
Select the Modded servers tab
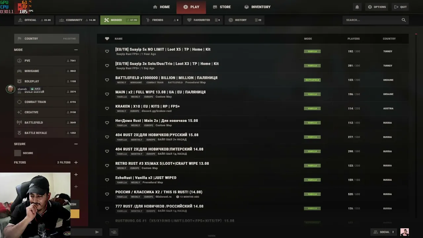coord(120,20)
